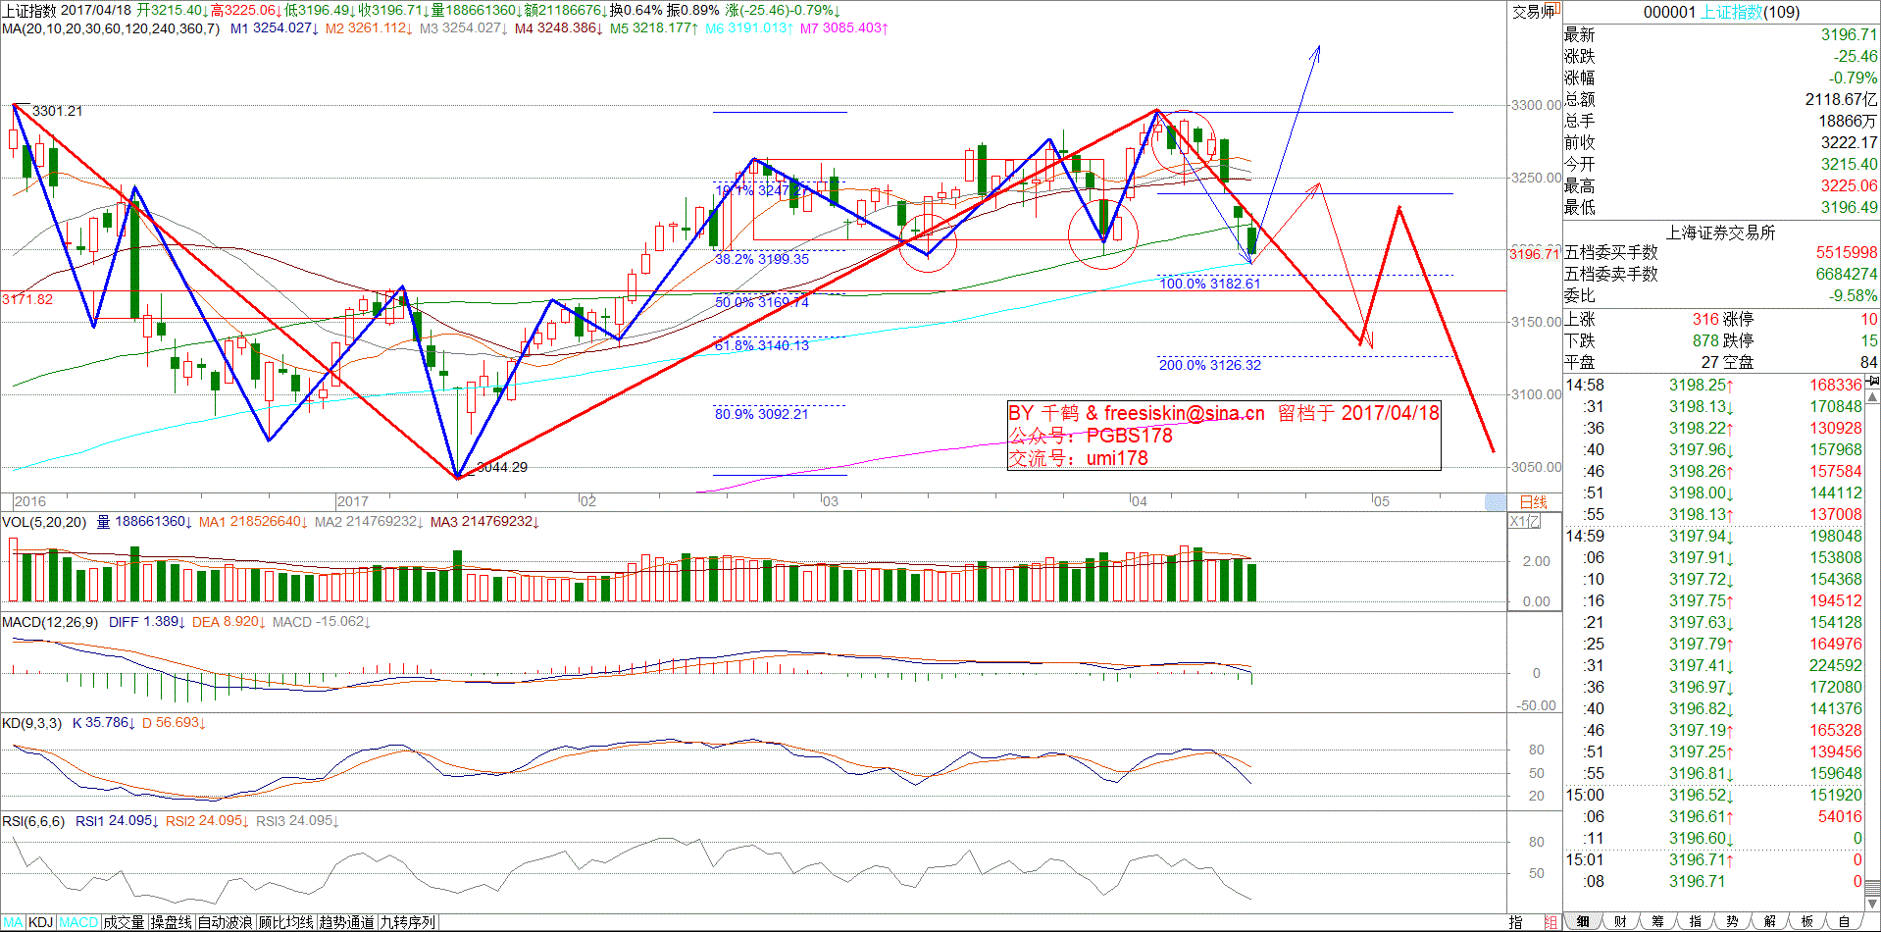Open the 操盘线 indicator tab
Image resolution: width=1881 pixels, height=932 pixels.
pyautogui.click(x=172, y=922)
